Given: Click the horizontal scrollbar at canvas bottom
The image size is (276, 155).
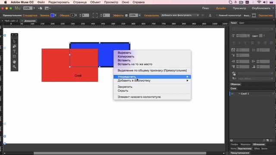Looking at the screenshot, I should (120, 153).
